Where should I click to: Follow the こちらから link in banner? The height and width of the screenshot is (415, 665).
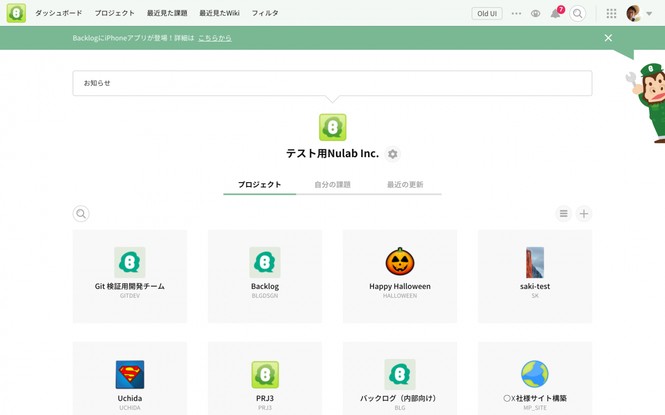pos(215,38)
